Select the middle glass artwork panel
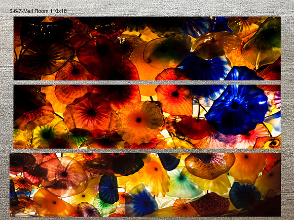 click(147, 116)
